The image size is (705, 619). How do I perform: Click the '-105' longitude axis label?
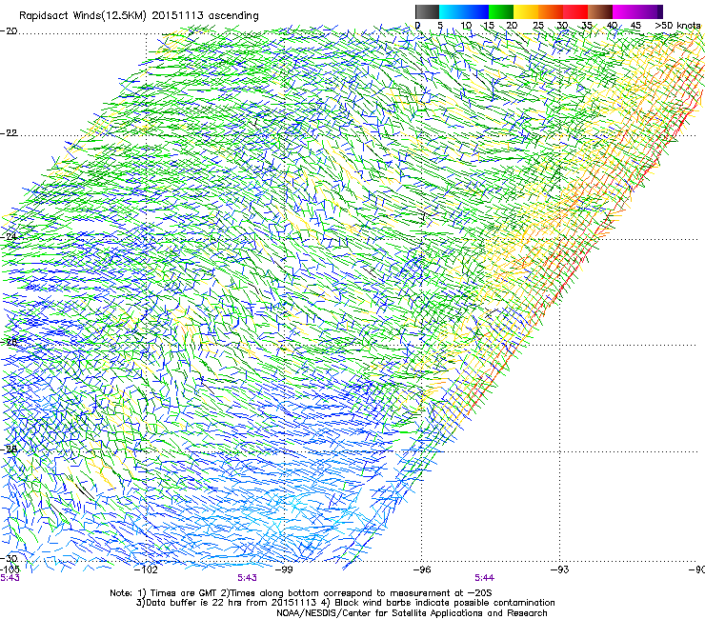click(x=10, y=569)
